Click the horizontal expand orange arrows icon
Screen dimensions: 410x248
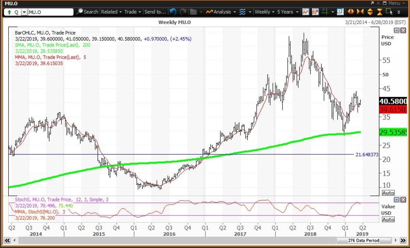pos(351,12)
